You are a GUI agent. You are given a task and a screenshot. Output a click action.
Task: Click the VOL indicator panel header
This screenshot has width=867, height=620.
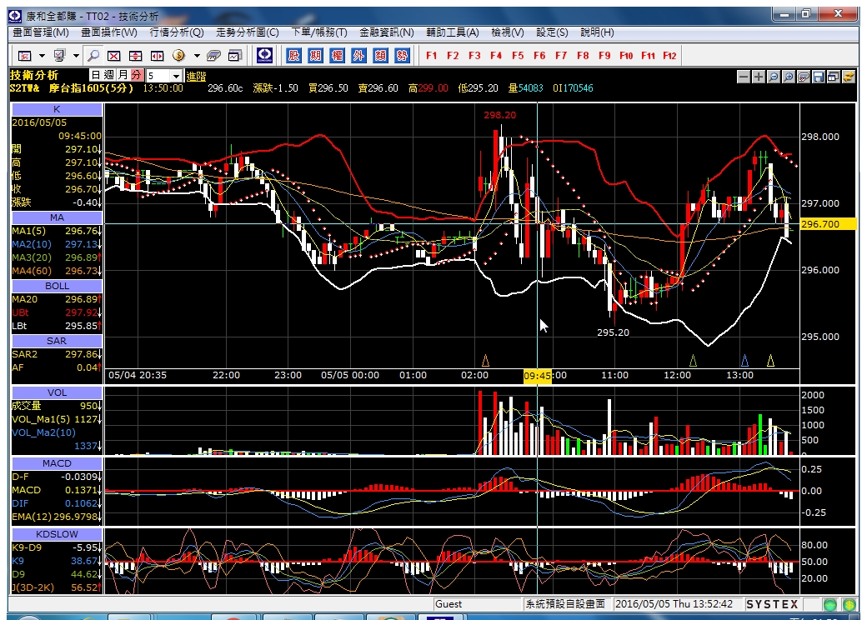click(57, 392)
